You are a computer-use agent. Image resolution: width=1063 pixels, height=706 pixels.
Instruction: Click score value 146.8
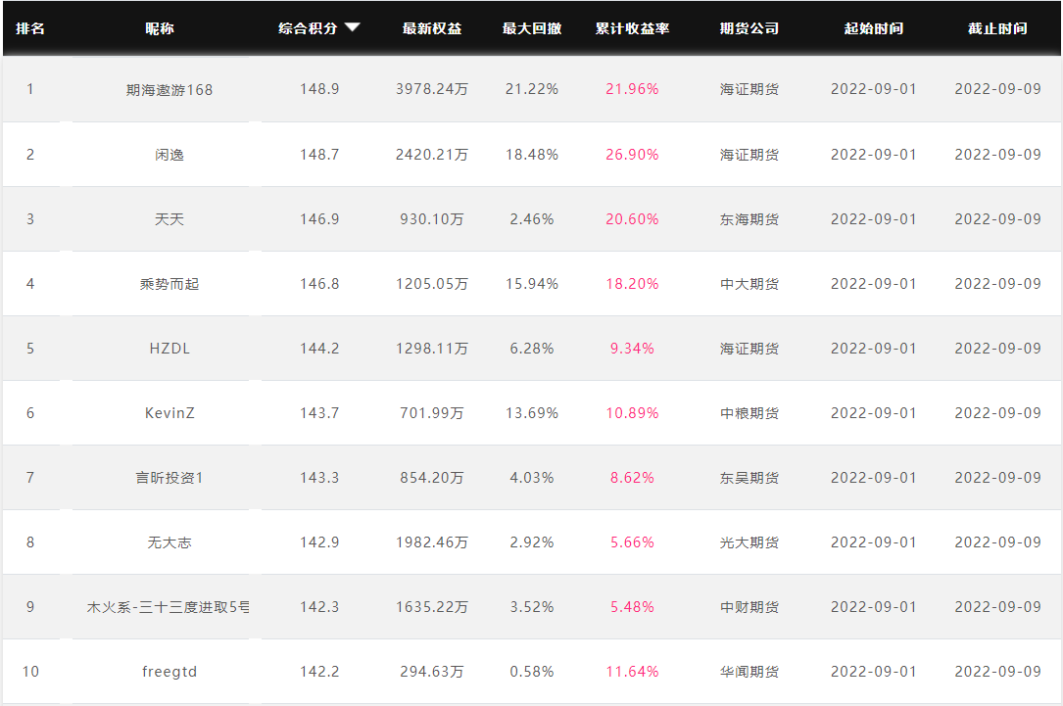(319, 283)
